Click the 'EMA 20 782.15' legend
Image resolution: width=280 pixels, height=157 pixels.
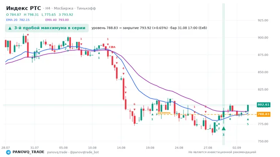click(x=17, y=20)
